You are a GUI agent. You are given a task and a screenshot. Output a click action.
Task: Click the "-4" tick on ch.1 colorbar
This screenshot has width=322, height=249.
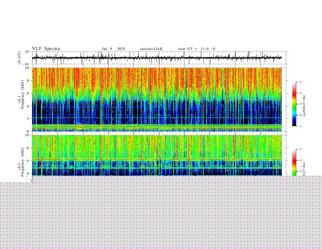pos(300,93)
